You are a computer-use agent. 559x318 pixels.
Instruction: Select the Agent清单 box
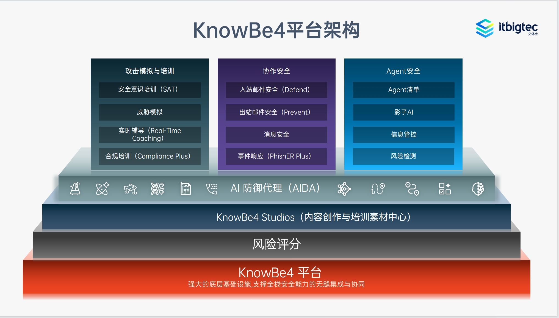(x=404, y=90)
